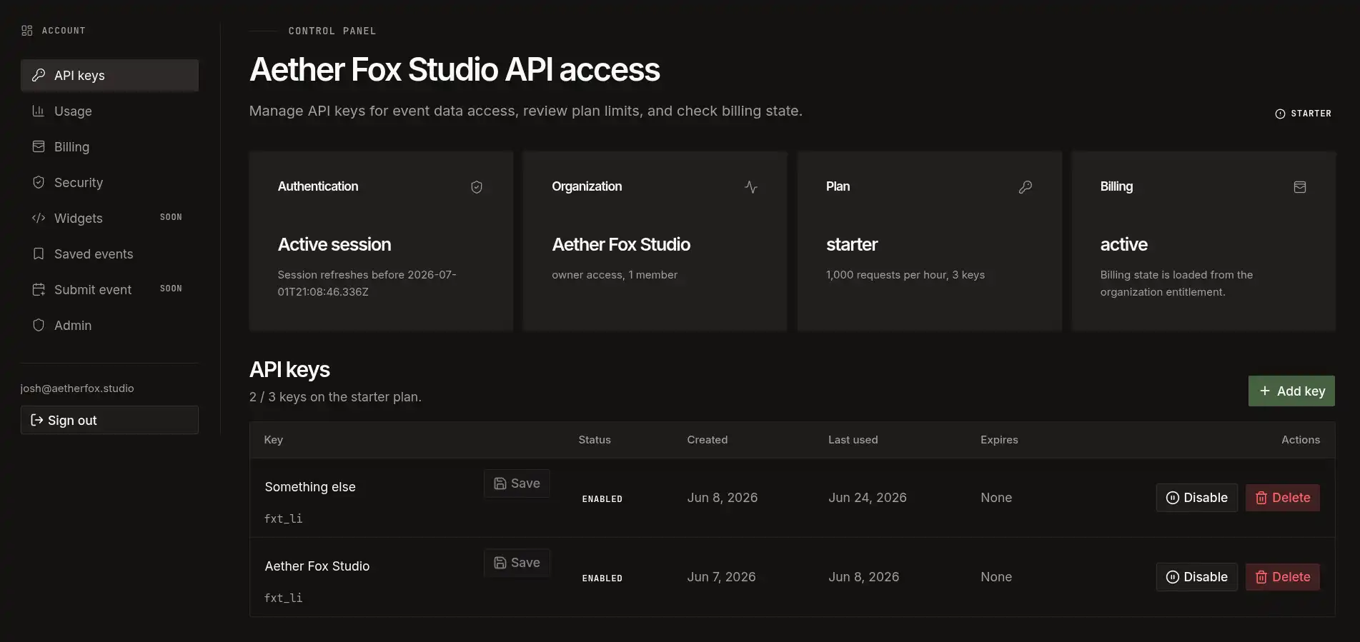1360x642 pixels.
Task: Click the Jun 8, 2026 created date
Action: pyautogui.click(x=723, y=498)
